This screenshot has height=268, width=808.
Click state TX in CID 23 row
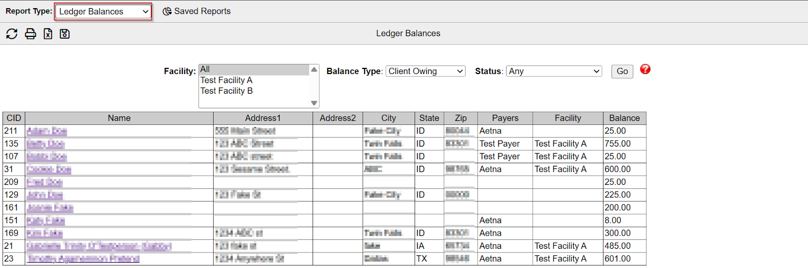(422, 259)
